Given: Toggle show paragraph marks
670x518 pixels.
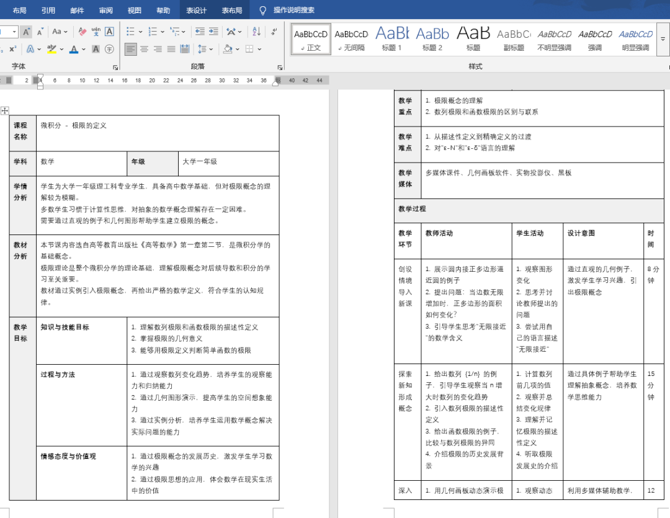Looking at the screenshot, I should pyautogui.click(x=275, y=32).
